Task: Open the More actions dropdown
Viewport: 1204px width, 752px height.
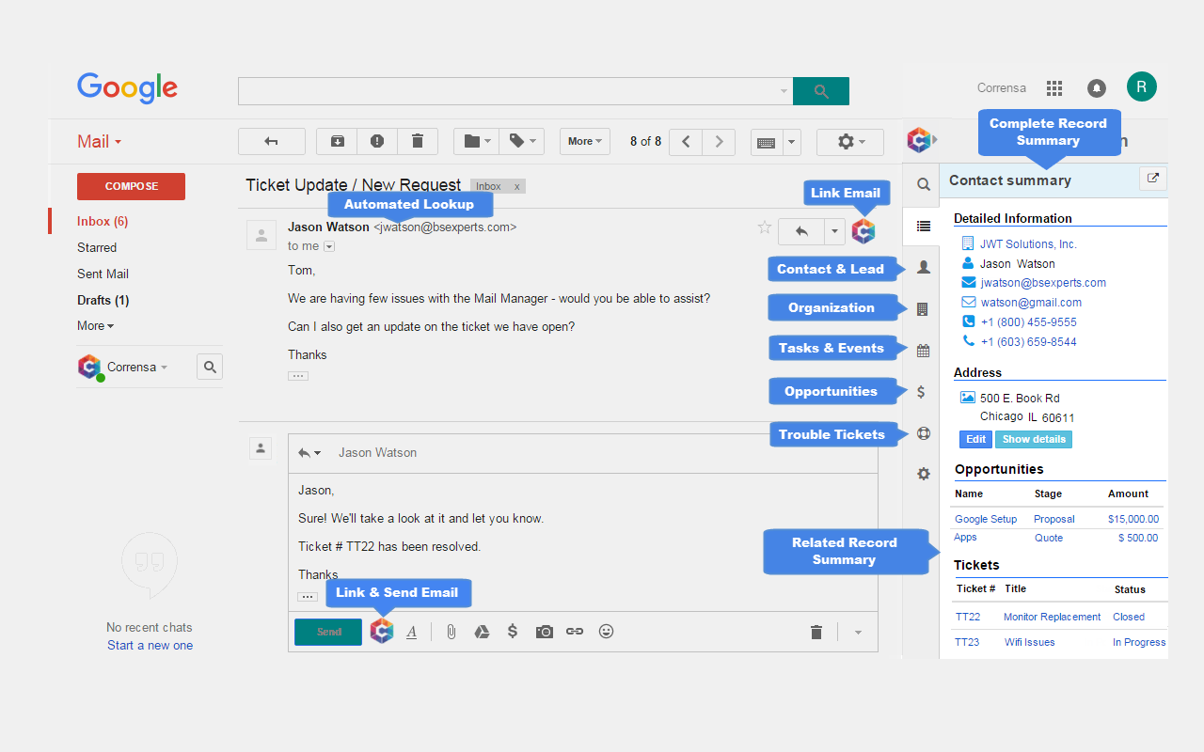Action: (585, 141)
